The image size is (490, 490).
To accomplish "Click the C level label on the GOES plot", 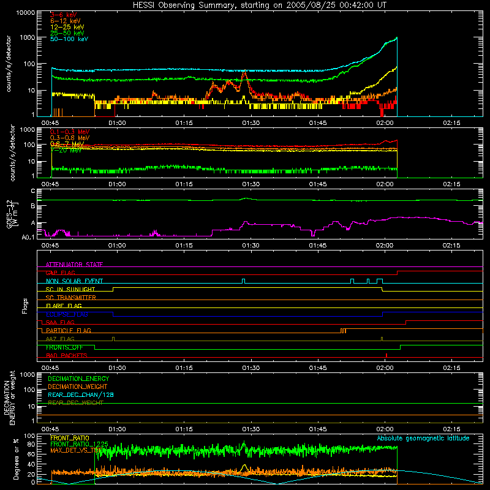I will coord(33,191).
